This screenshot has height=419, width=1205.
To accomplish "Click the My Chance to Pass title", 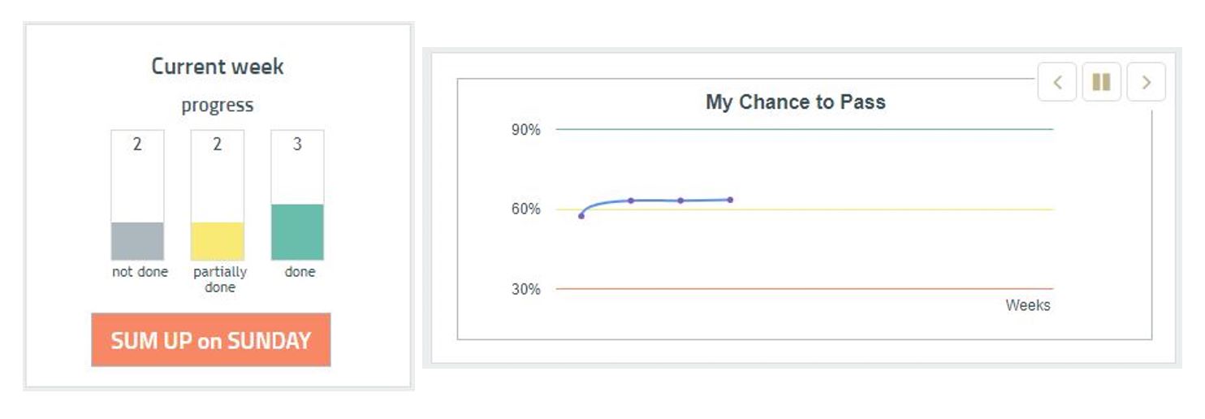I will point(795,102).
